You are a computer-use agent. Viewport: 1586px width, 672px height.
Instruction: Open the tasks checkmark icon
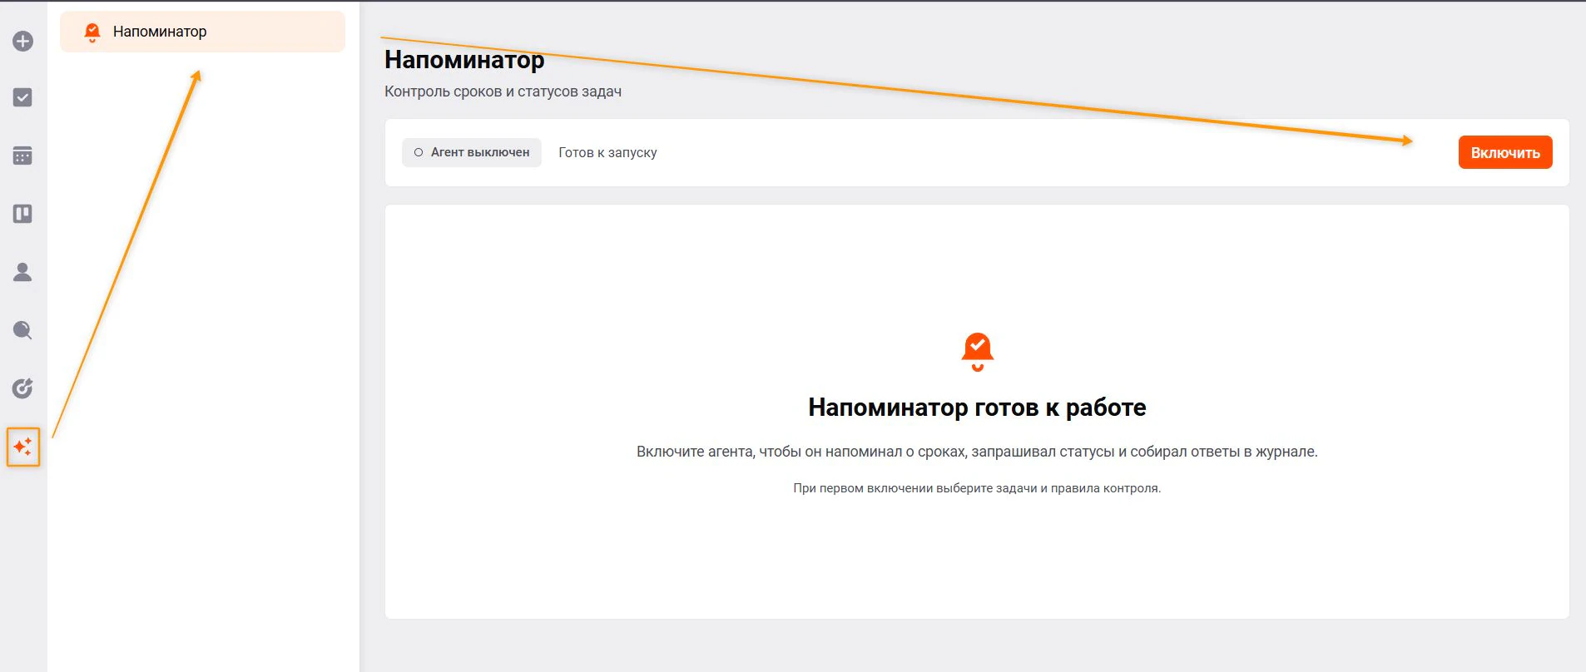[x=22, y=97]
